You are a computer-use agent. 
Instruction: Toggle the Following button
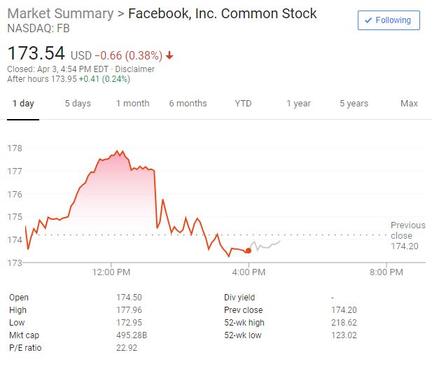point(388,20)
